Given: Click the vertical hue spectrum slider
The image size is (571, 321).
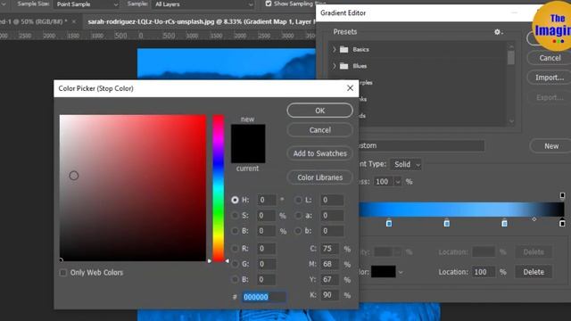Looking at the screenshot, I should (218, 188).
